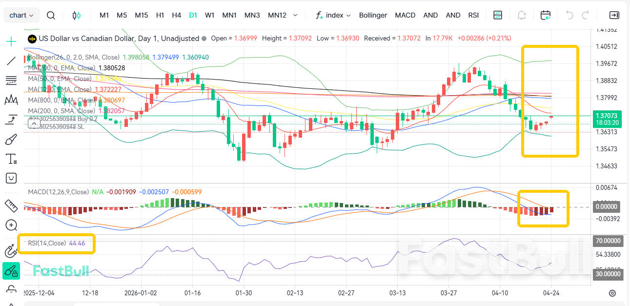
Task: Select the text annotation tool
Action: (x=11, y=159)
